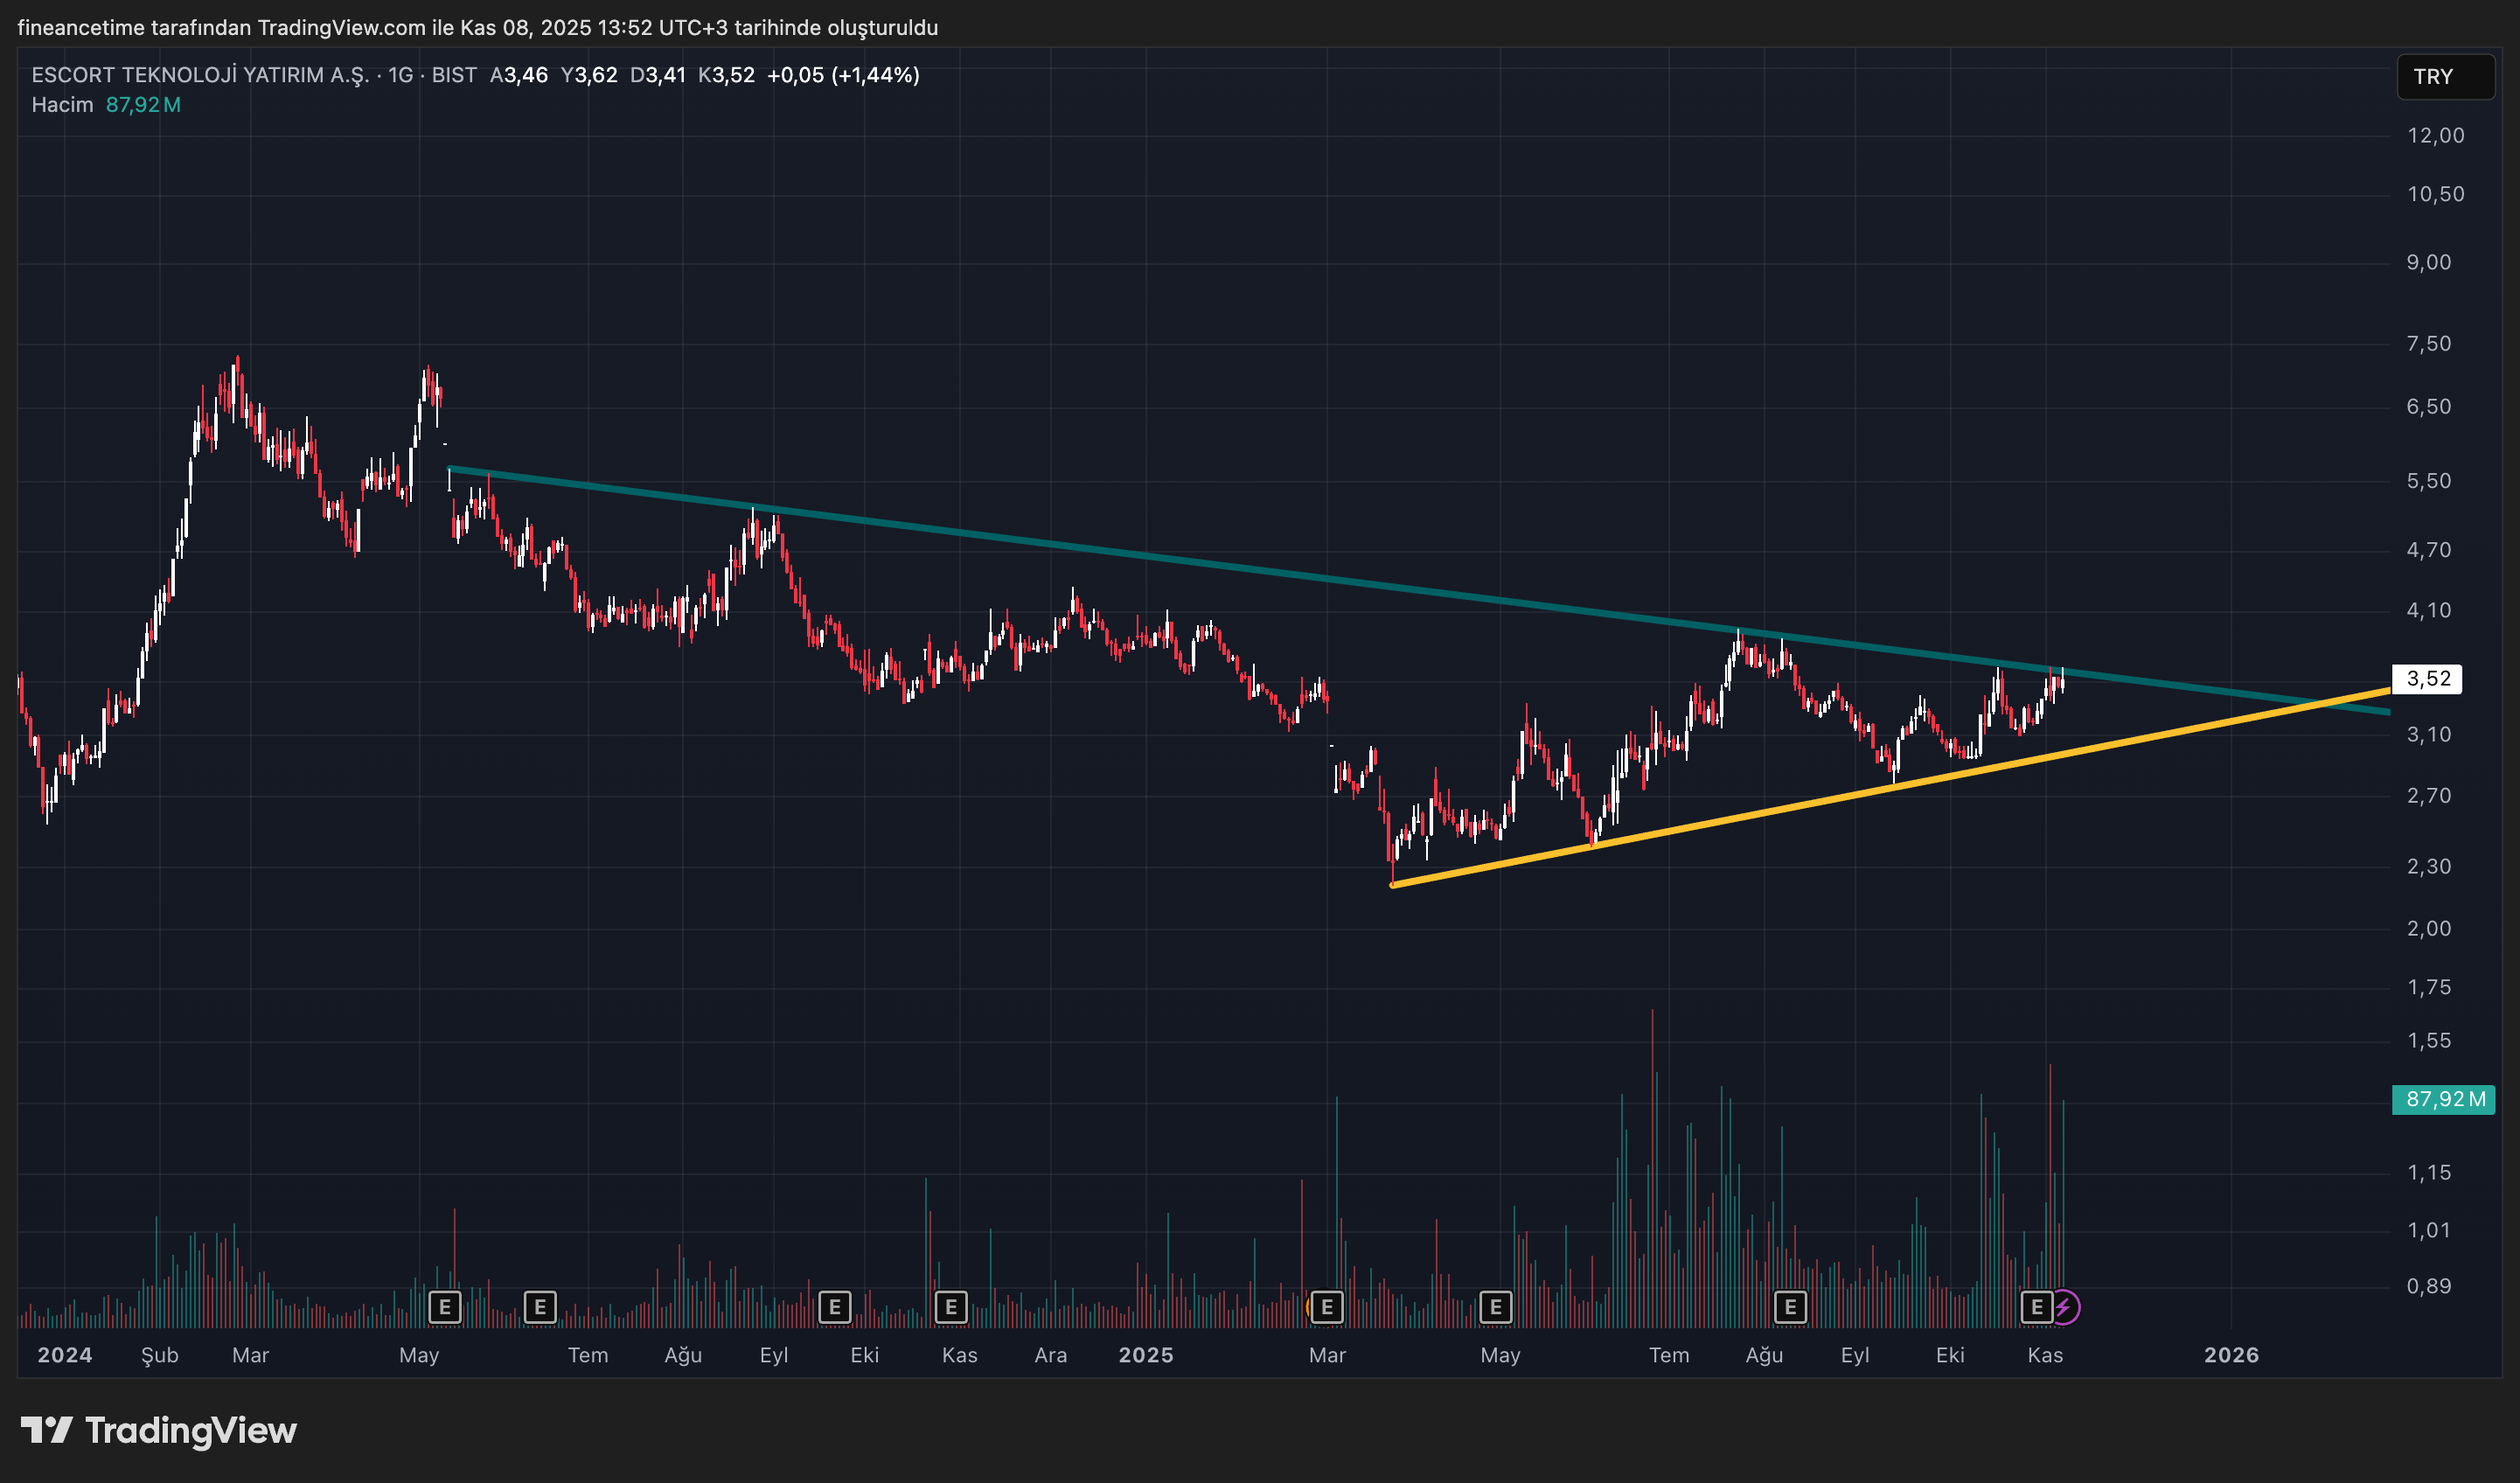This screenshot has height=1483, width=2520.
Task: Open the earnings marker near Ağu 2025
Action: point(1790,1307)
